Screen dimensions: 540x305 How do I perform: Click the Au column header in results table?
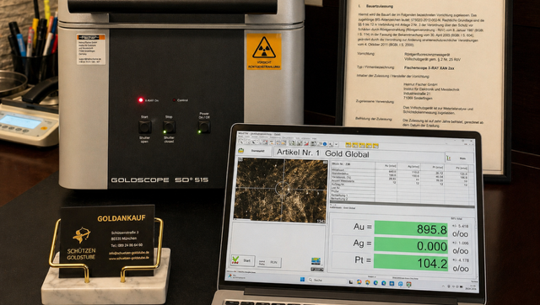[390, 166]
